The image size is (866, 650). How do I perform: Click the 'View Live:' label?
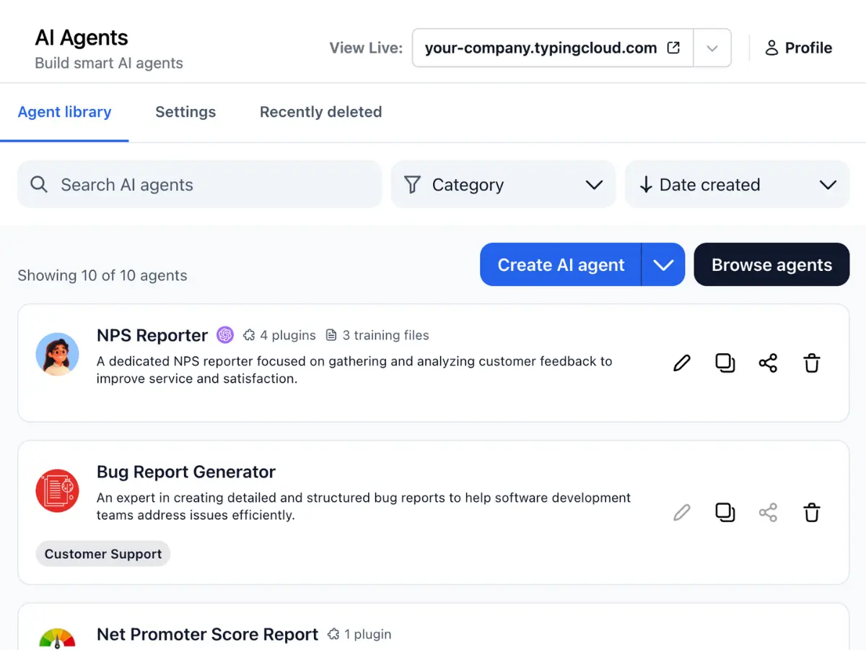pos(366,48)
